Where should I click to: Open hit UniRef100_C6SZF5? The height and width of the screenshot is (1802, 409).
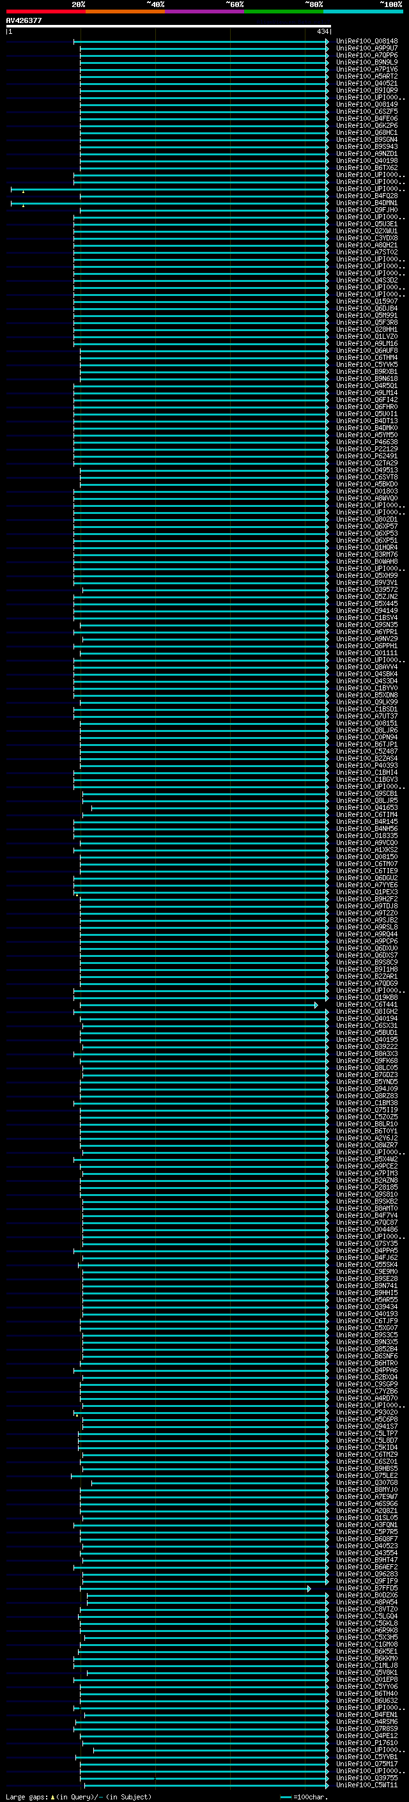click(x=367, y=111)
